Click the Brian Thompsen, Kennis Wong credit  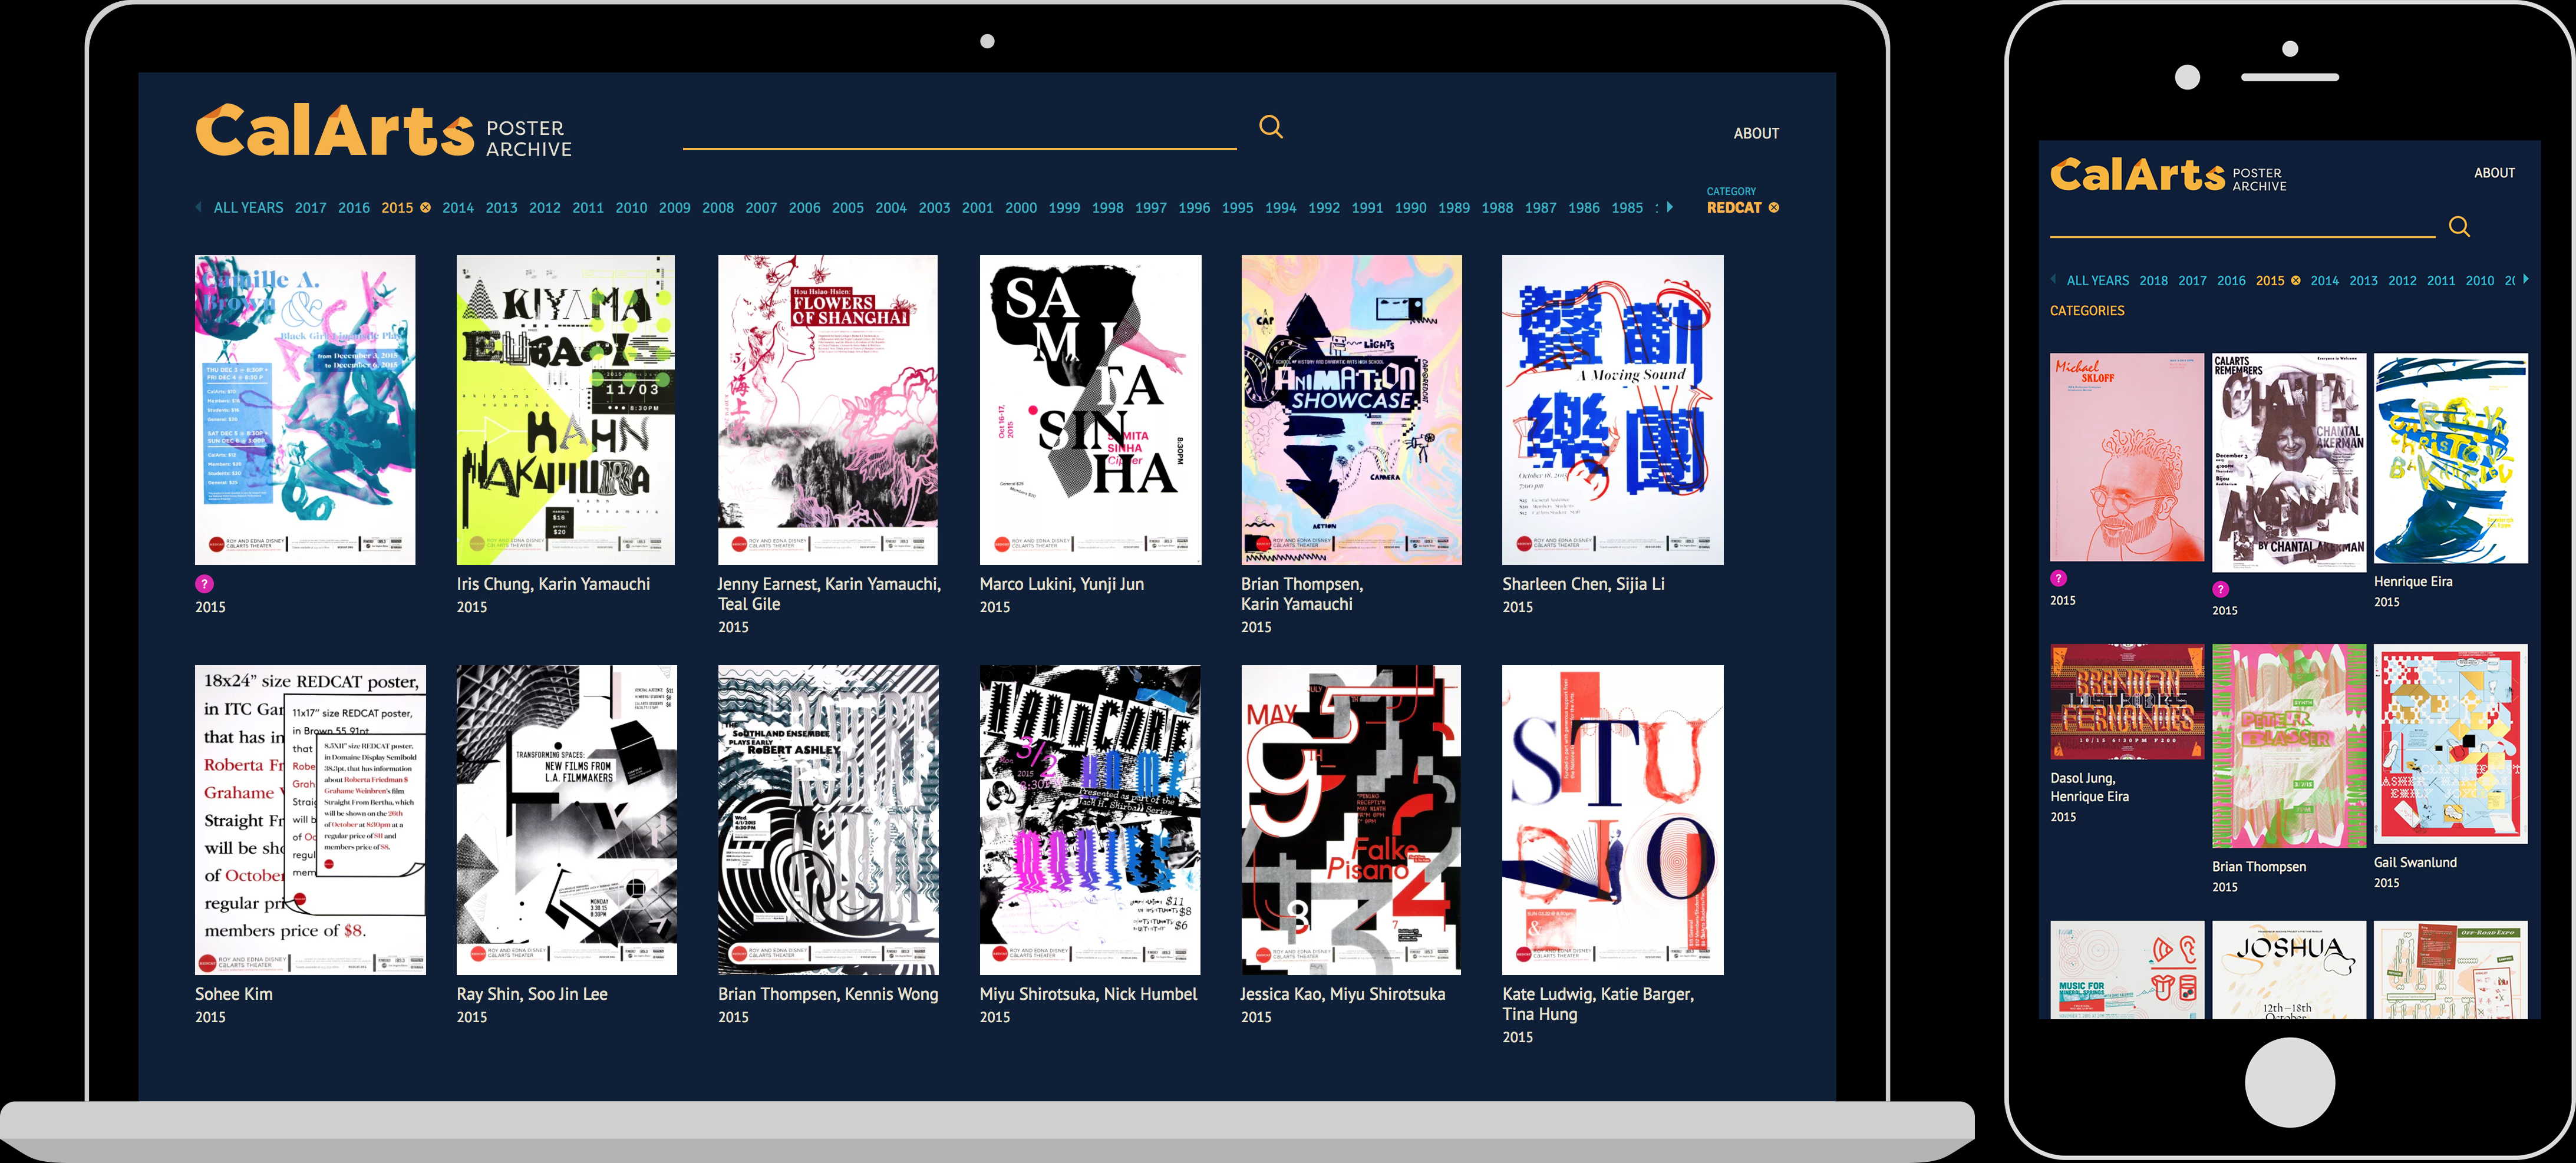tap(827, 994)
